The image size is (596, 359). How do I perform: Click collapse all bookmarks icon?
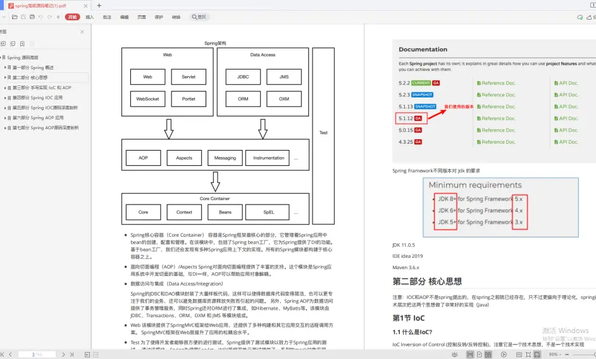point(13,44)
